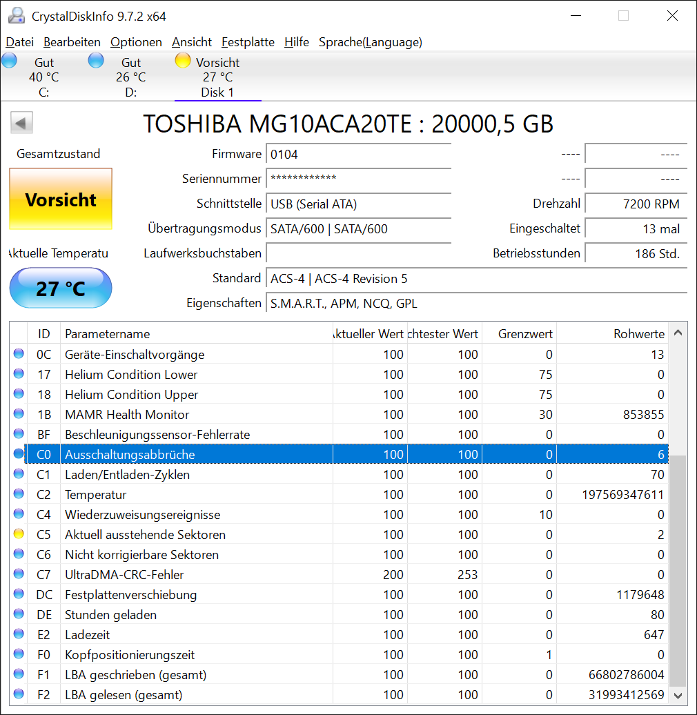Click the Firmware field showing 0104
The image size is (697, 715).
click(x=358, y=155)
